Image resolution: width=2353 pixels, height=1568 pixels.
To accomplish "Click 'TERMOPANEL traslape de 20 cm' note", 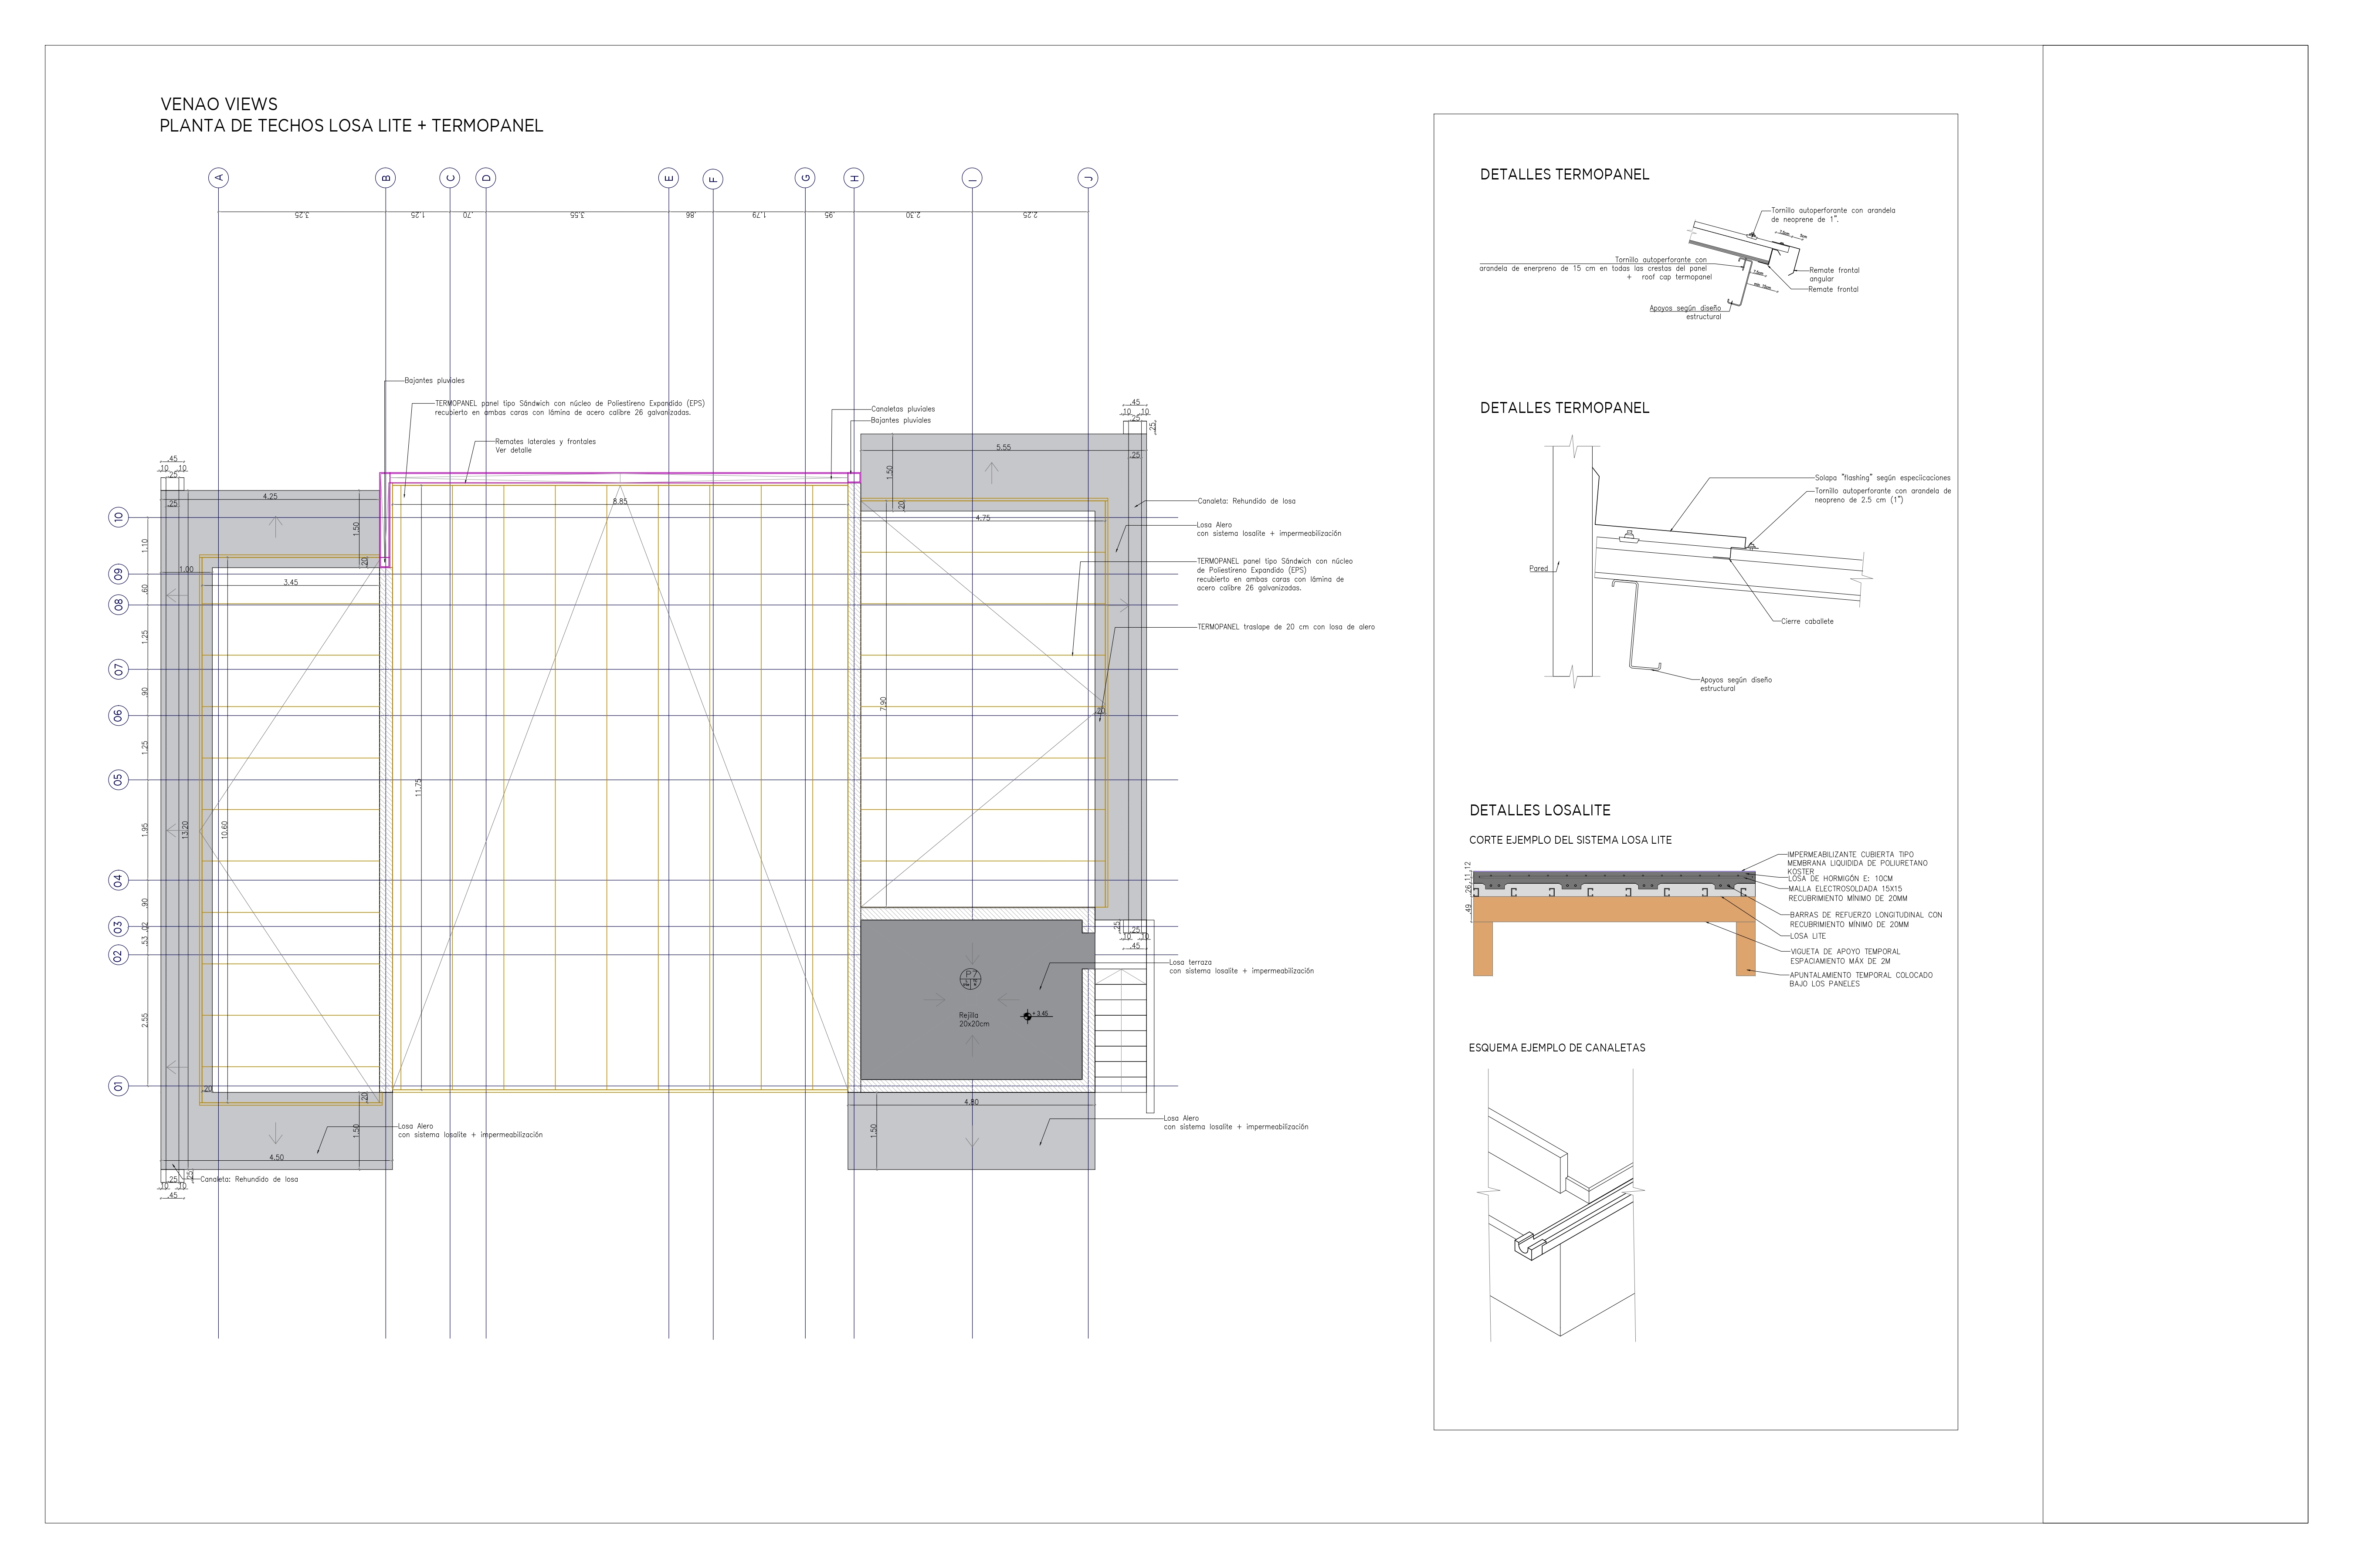I will click(x=1285, y=627).
